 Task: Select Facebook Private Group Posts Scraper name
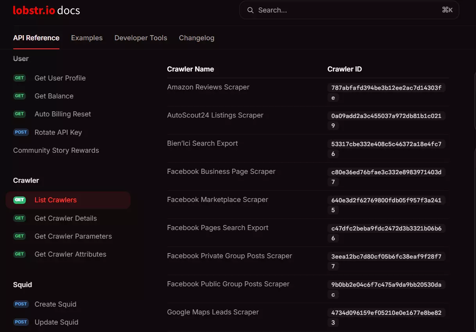tap(230, 256)
